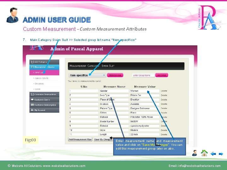Click the Designer Swimwear value field

coord(144,108)
